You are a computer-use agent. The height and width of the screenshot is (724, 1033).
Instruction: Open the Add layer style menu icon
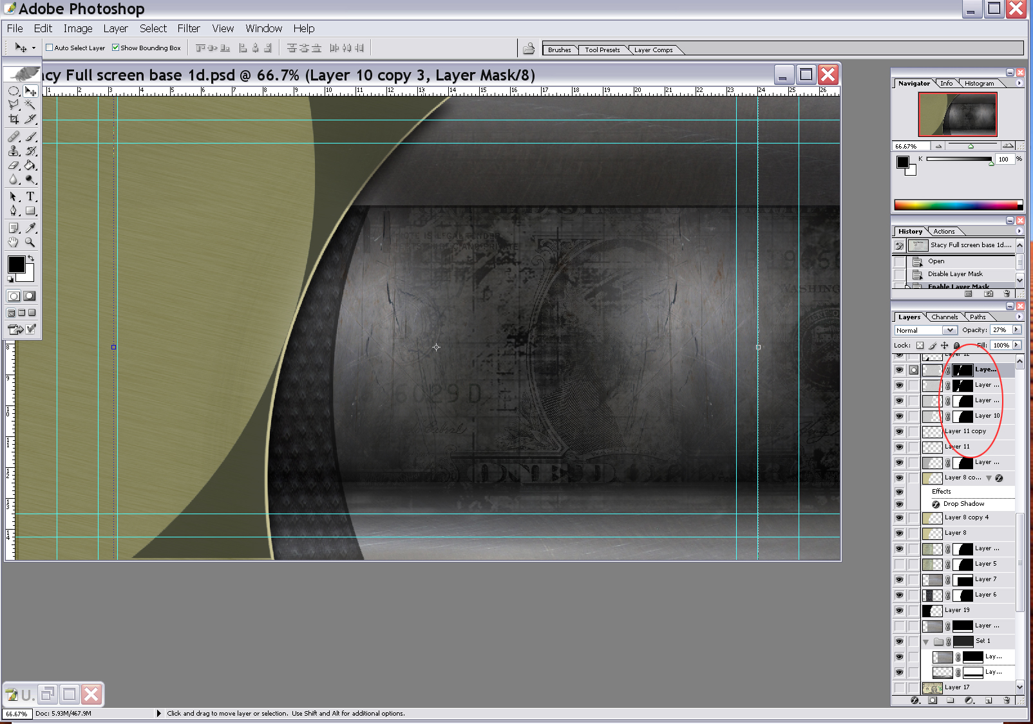(x=915, y=700)
